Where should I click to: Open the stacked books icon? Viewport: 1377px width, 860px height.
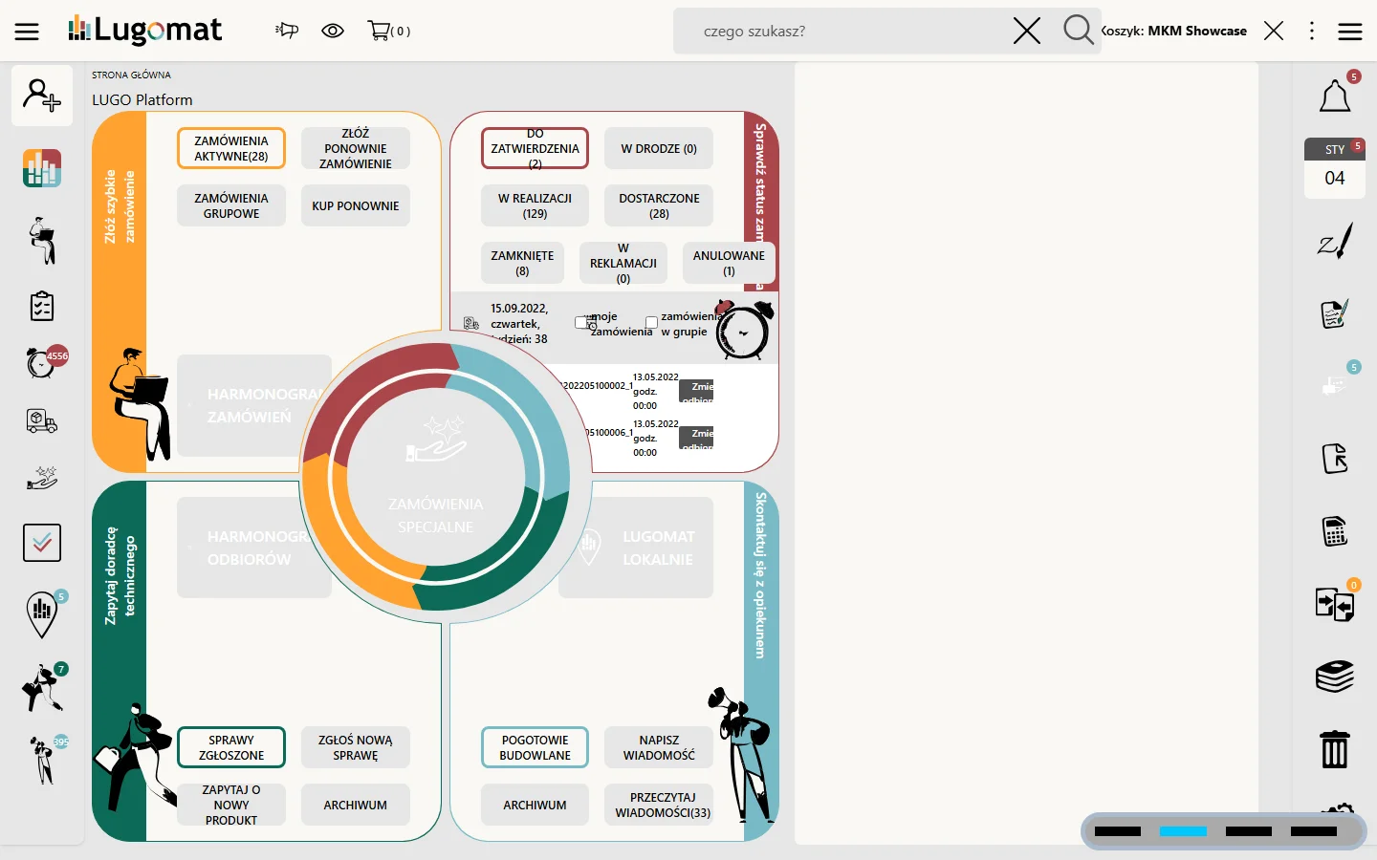pos(1335,677)
